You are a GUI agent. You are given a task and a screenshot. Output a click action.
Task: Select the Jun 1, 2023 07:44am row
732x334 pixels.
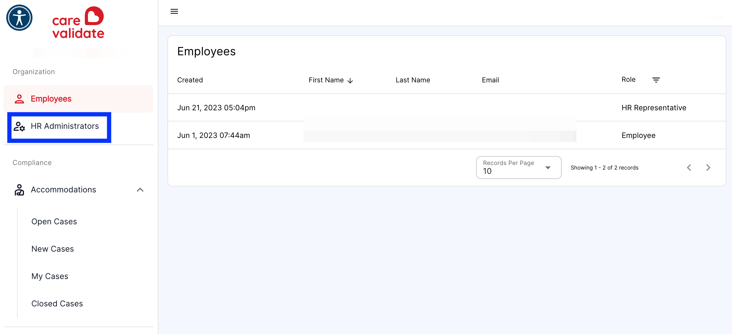pyautogui.click(x=447, y=135)
